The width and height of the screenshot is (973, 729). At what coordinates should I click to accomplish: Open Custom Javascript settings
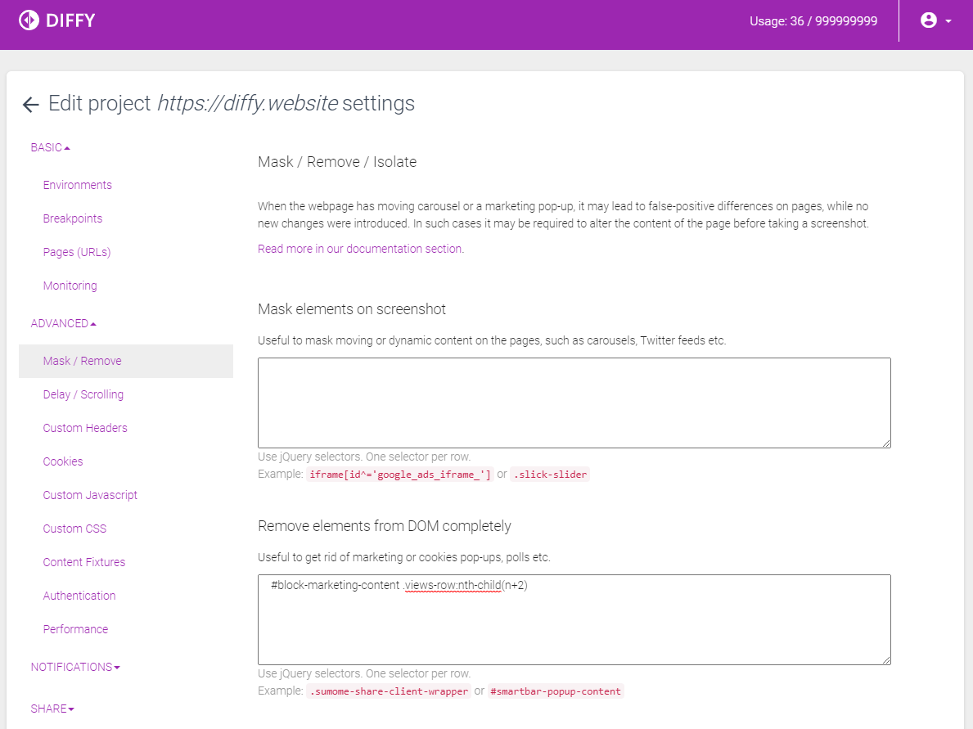90,495
